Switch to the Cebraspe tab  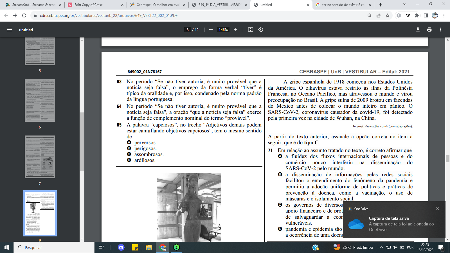click(x=157, y=5)
